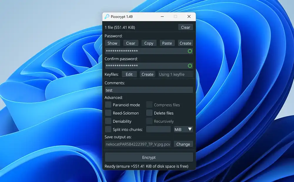Enable Compress files
The height and width of the screenshot is (182, 294).
[x=149, y=105]
